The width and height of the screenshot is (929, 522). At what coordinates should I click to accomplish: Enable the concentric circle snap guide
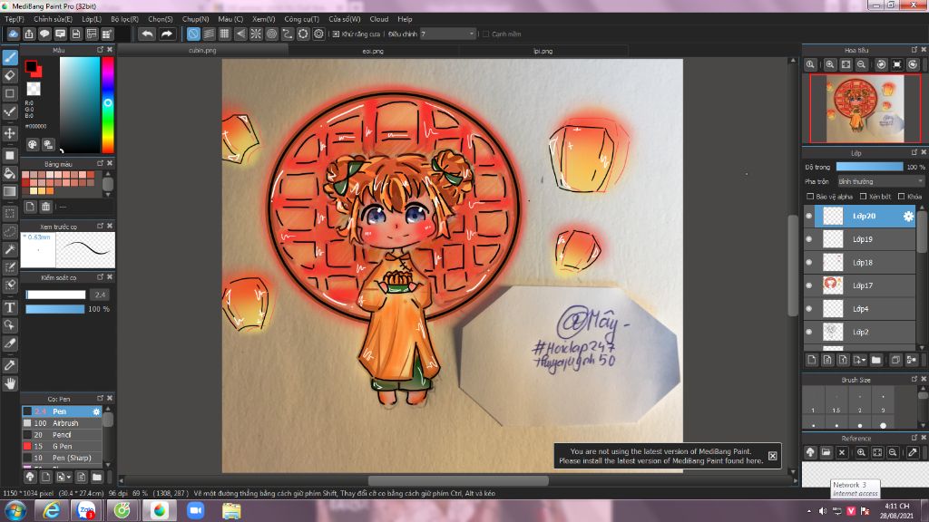271,34
